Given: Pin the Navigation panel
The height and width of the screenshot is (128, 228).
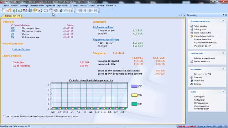Looking at the screenshot, I should coord(223,15).
